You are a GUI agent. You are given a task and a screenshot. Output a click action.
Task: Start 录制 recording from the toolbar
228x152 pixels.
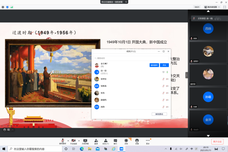(126, 140)
